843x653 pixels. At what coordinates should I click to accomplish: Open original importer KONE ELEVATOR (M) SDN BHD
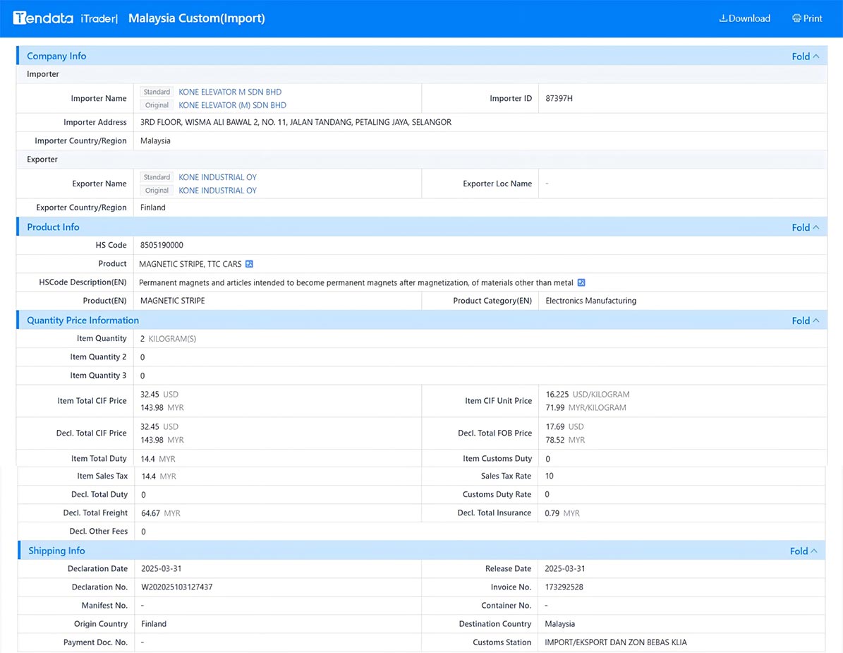pyautogui.click(x=232, y=105)
